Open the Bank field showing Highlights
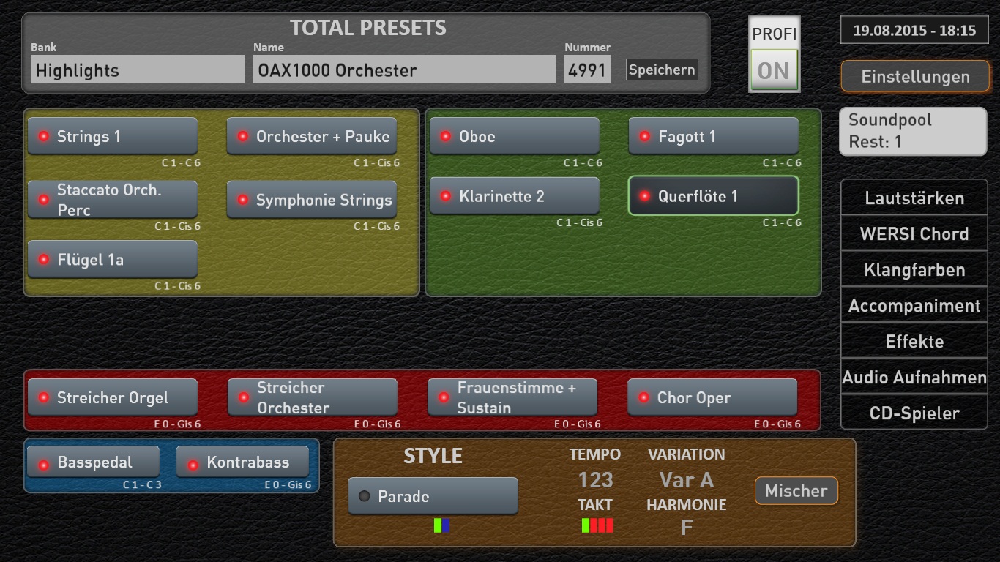The image size is (1000, 562). pyautogui.click(x=137, y=70)
